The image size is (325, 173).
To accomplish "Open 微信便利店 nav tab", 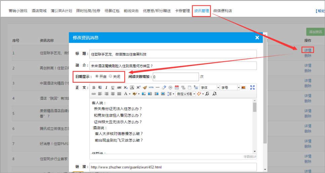I will point(222,11).
